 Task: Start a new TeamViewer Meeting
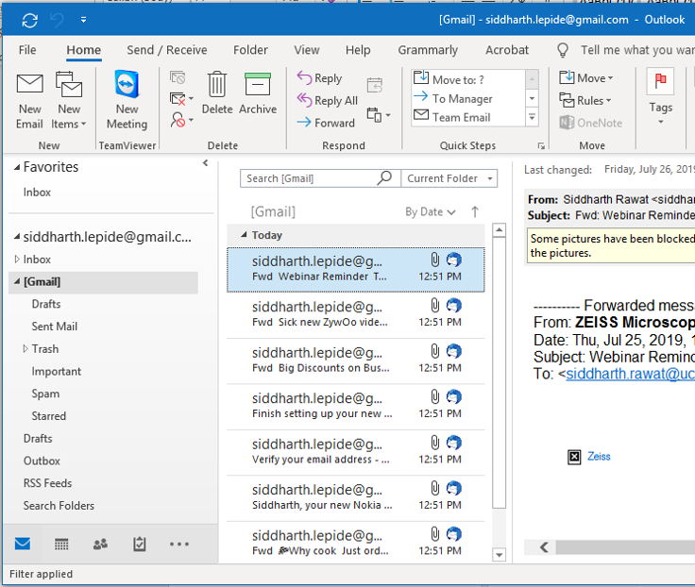[127, 100]
